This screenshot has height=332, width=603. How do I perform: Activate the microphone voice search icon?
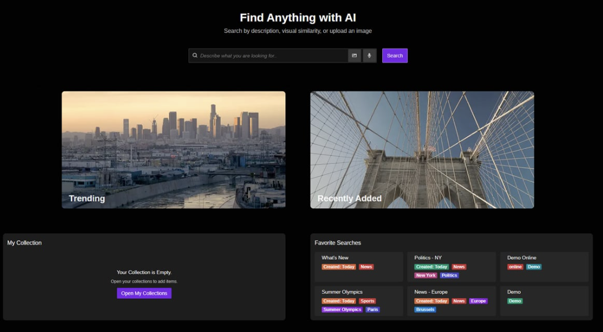click(369, 55)
